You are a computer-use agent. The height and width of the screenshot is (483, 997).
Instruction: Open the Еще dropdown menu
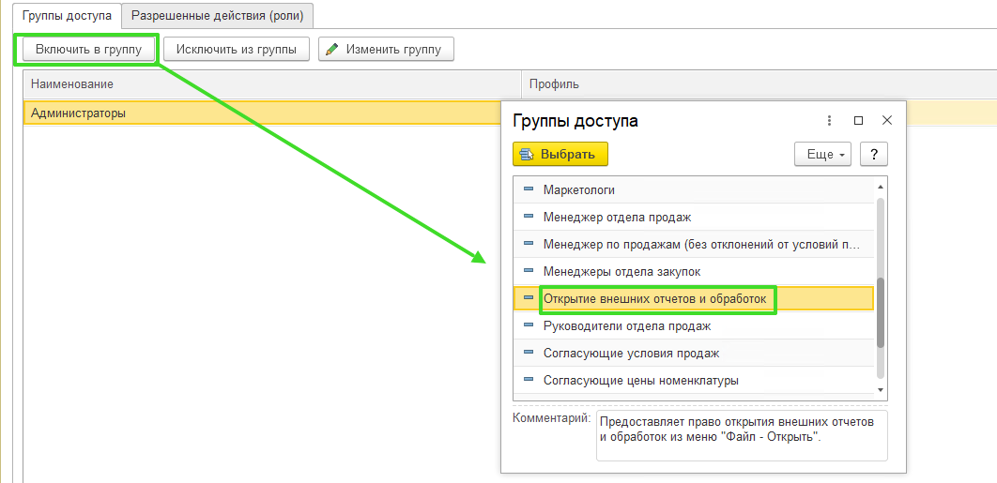[822, 155]
